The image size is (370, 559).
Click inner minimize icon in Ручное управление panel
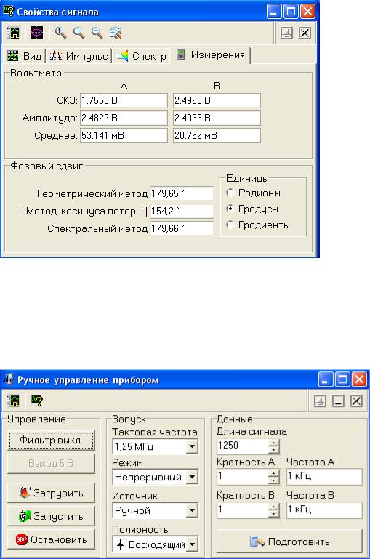click(x=338, y=401)
